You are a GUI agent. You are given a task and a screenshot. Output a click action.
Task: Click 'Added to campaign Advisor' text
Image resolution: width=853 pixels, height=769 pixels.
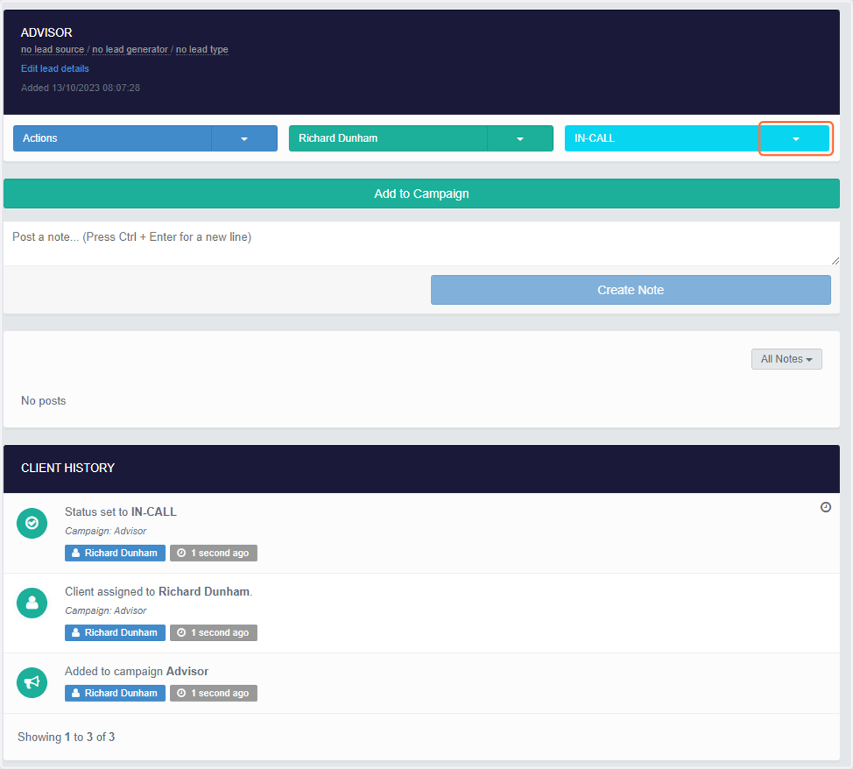coord(136,671)
